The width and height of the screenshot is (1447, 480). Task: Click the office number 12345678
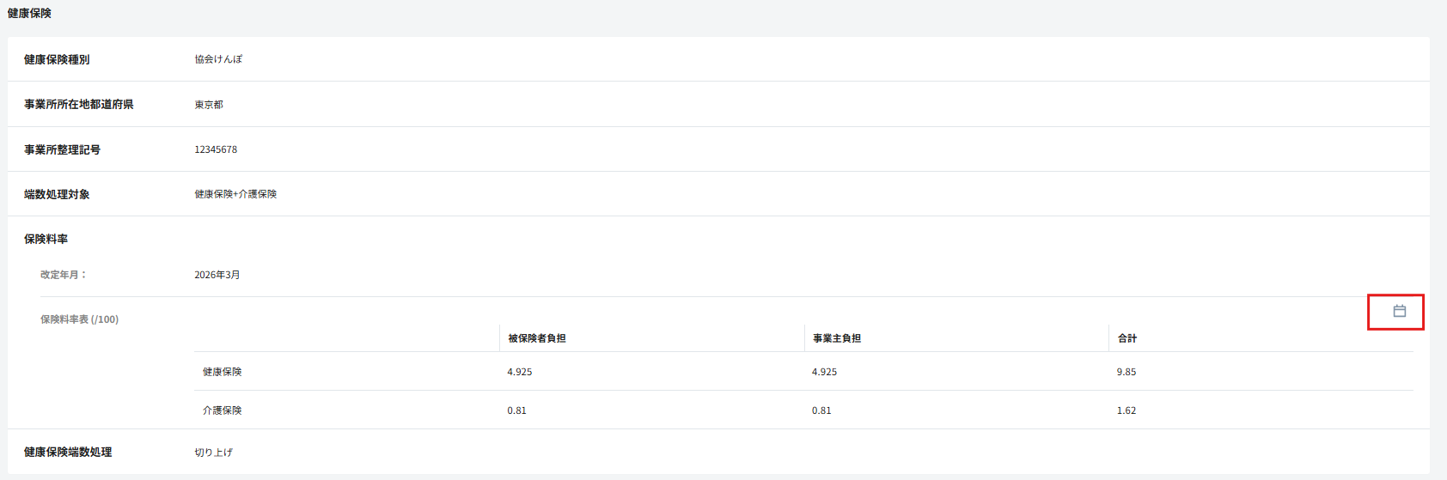coord(216,149)
